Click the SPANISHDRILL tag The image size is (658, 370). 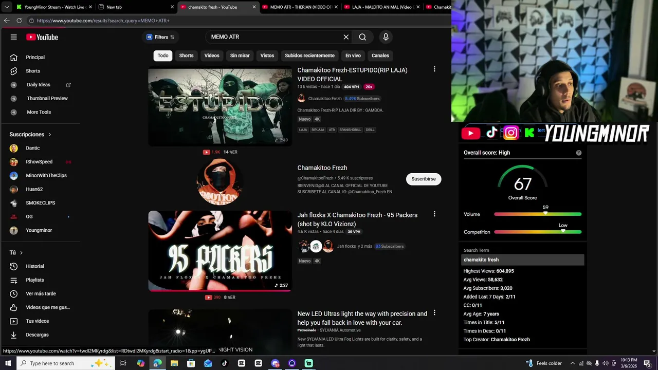(x=350, y=130)
